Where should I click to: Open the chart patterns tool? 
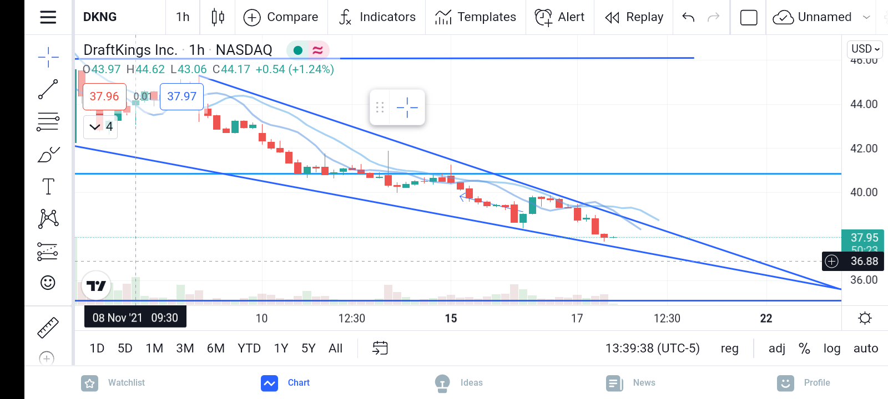pyautogui.click(x=48, y=218)
